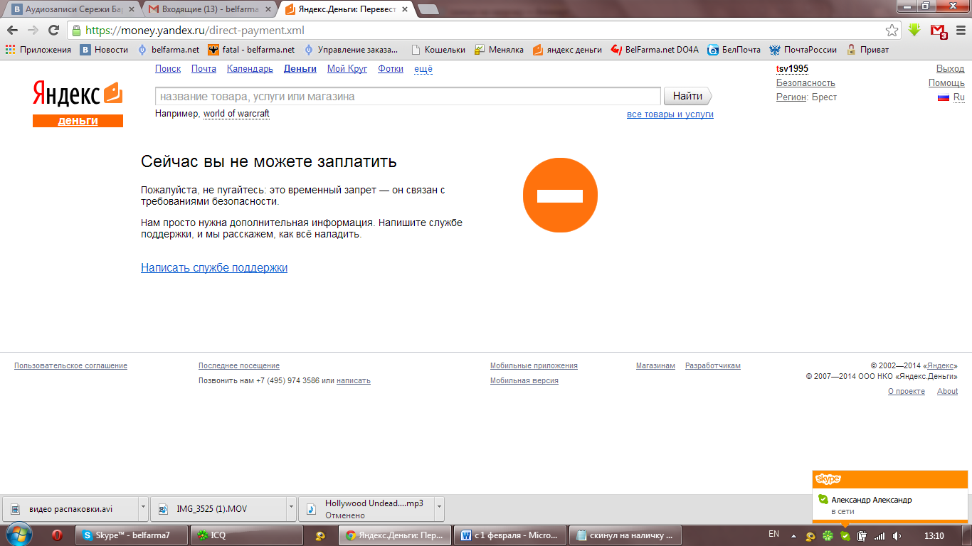Open Приложения apps bookmark
The height and width of the screenshot is (546, 972).
pyautogui.click(x=38, y=50)
